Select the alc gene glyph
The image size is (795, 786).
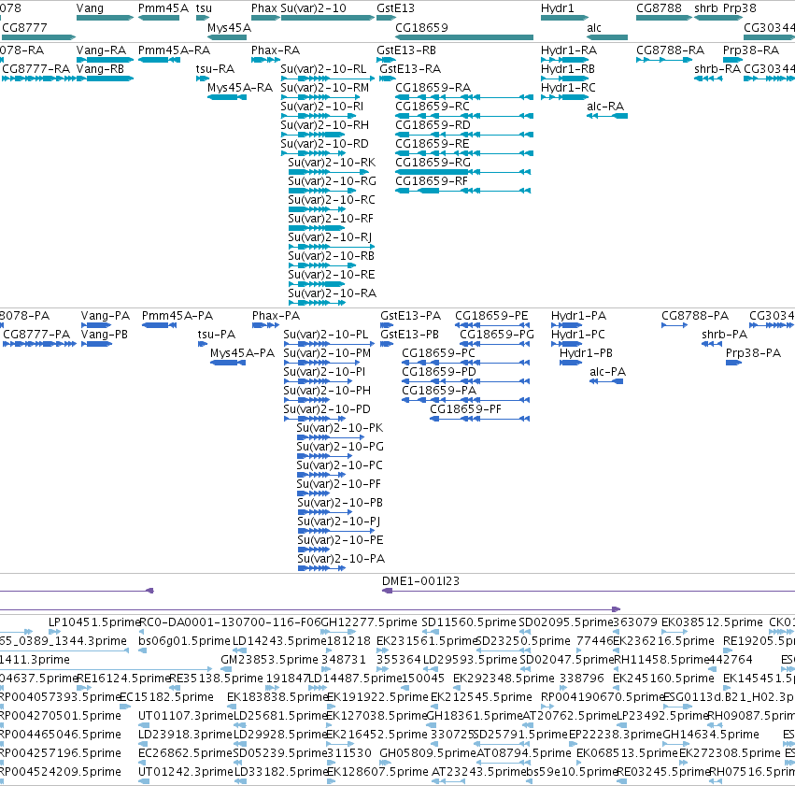607,37
